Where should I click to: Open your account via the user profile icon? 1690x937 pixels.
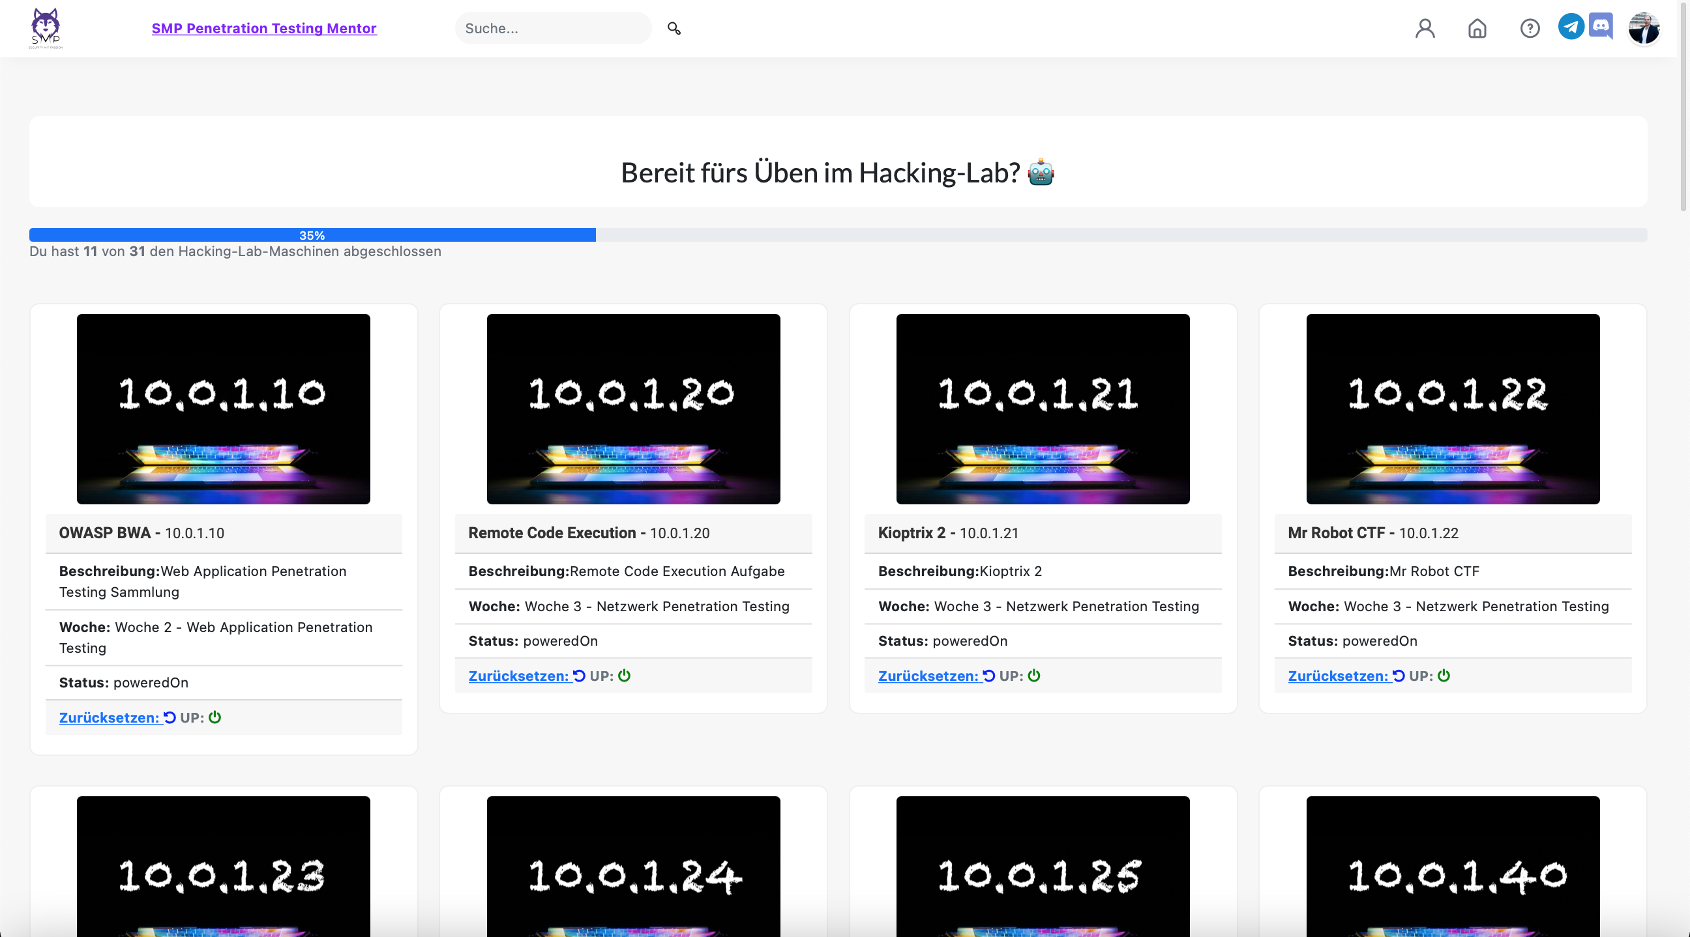click(x=1425, y=28)
